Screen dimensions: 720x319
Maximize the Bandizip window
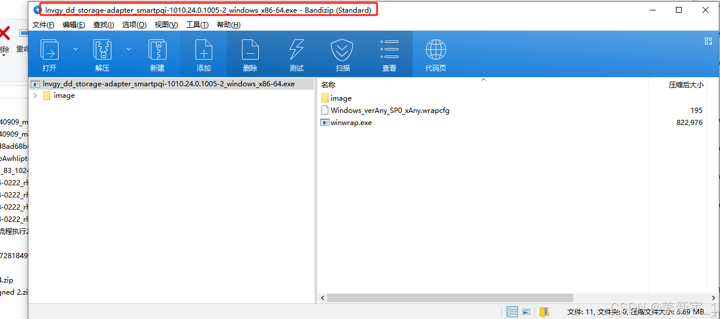coord(679,10)
